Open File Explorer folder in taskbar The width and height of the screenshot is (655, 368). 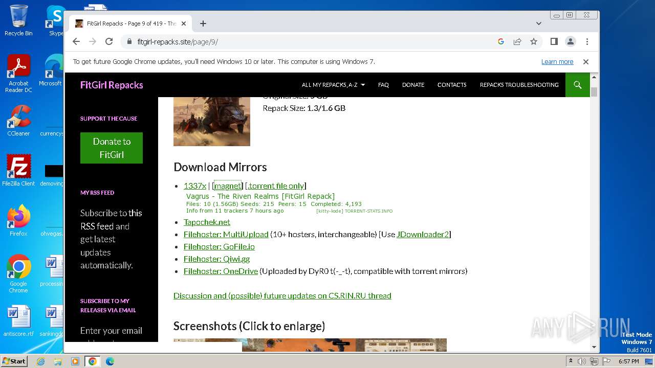(x=58, y=361)
